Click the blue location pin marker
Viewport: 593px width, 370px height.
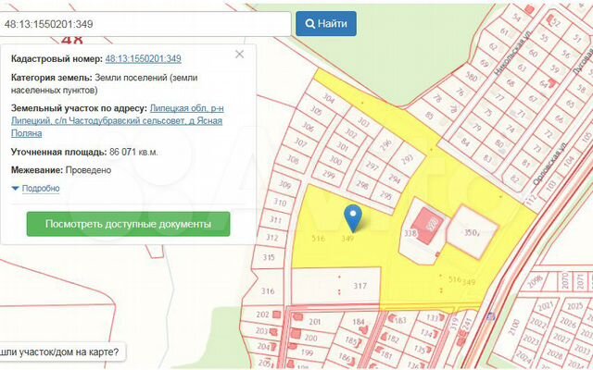[353, 216]
